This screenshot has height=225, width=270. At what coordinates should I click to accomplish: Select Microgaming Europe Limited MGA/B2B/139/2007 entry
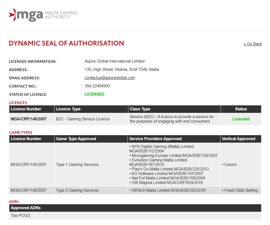pos(173,155)
